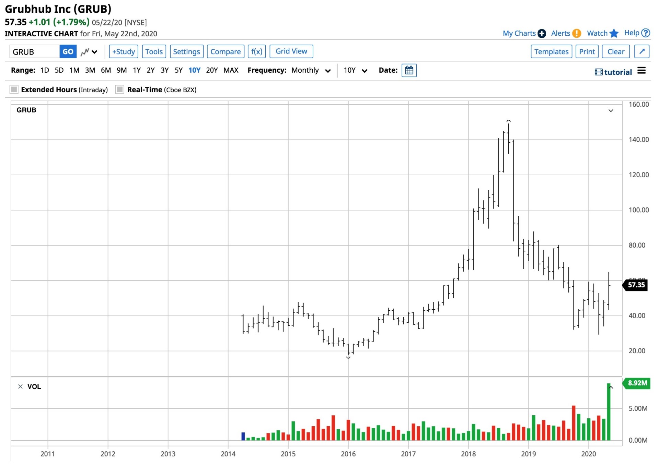Click the Watch star icon
This screenshot has height=465, width=659.
pos(614,33)
